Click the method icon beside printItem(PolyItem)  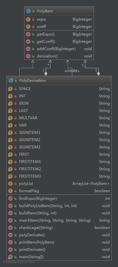tap(10, 242)
